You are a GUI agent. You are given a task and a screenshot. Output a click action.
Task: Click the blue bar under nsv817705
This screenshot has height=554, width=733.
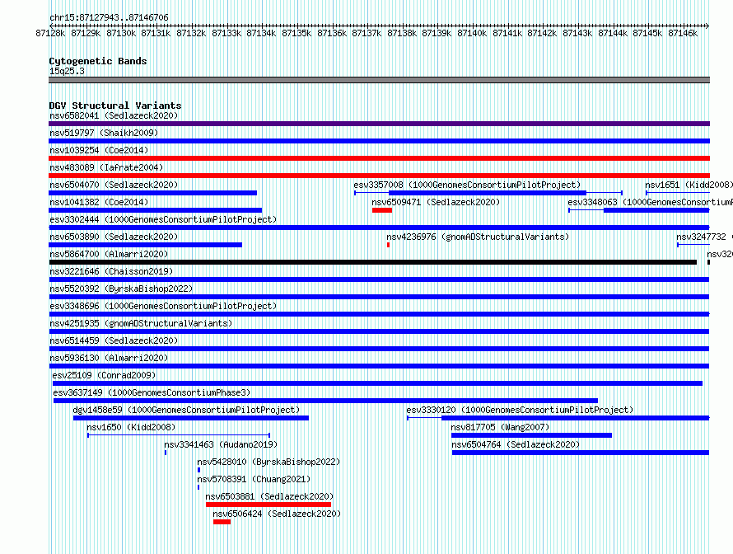[531, 435]
